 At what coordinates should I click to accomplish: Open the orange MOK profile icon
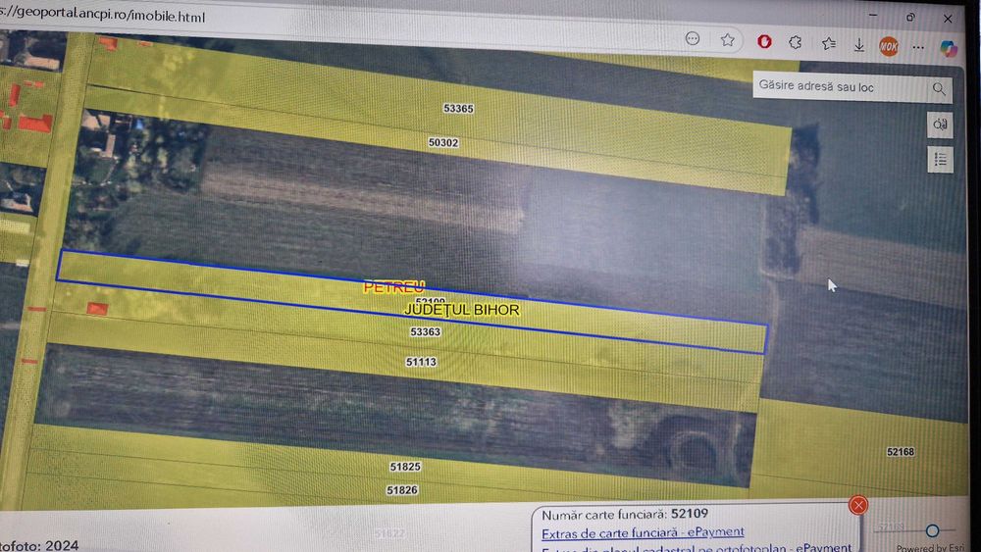pos(889,46)
